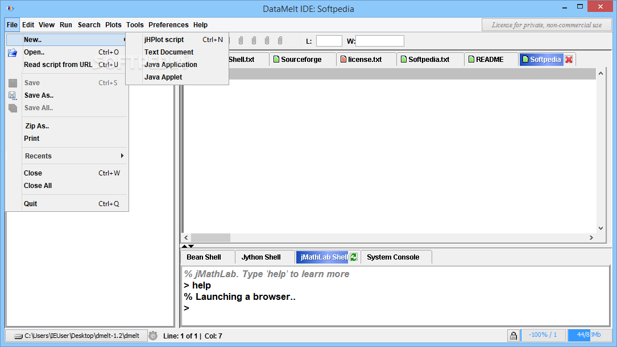Open the System Console tab

pos(396,257)
